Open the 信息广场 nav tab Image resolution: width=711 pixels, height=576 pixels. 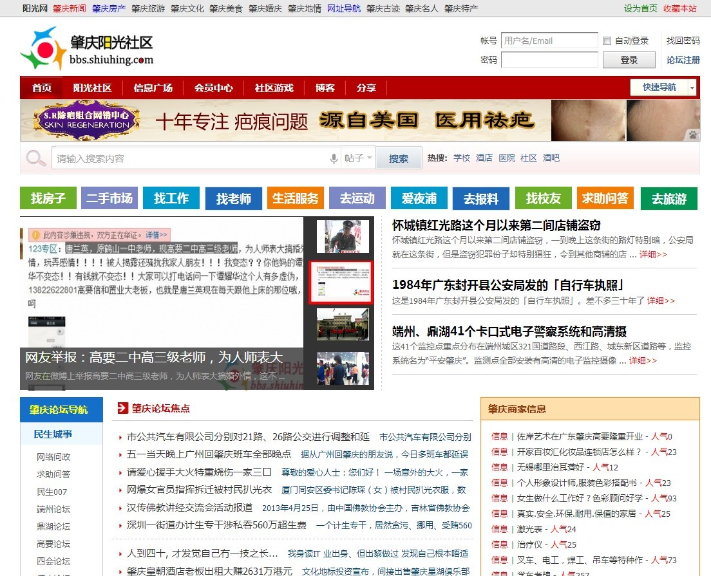tap(153, 88)
